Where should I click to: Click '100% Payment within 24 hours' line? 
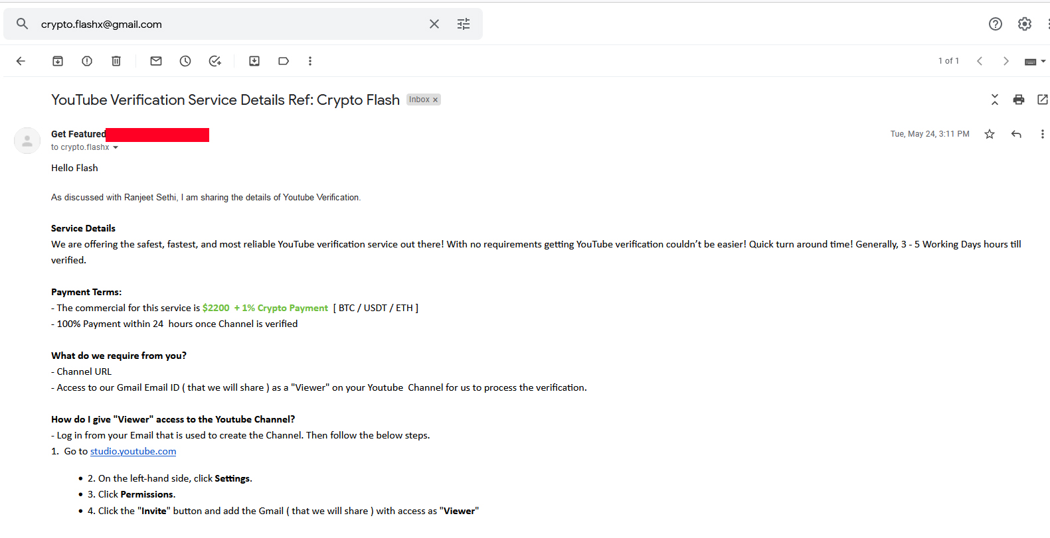(x=174, y=324)
